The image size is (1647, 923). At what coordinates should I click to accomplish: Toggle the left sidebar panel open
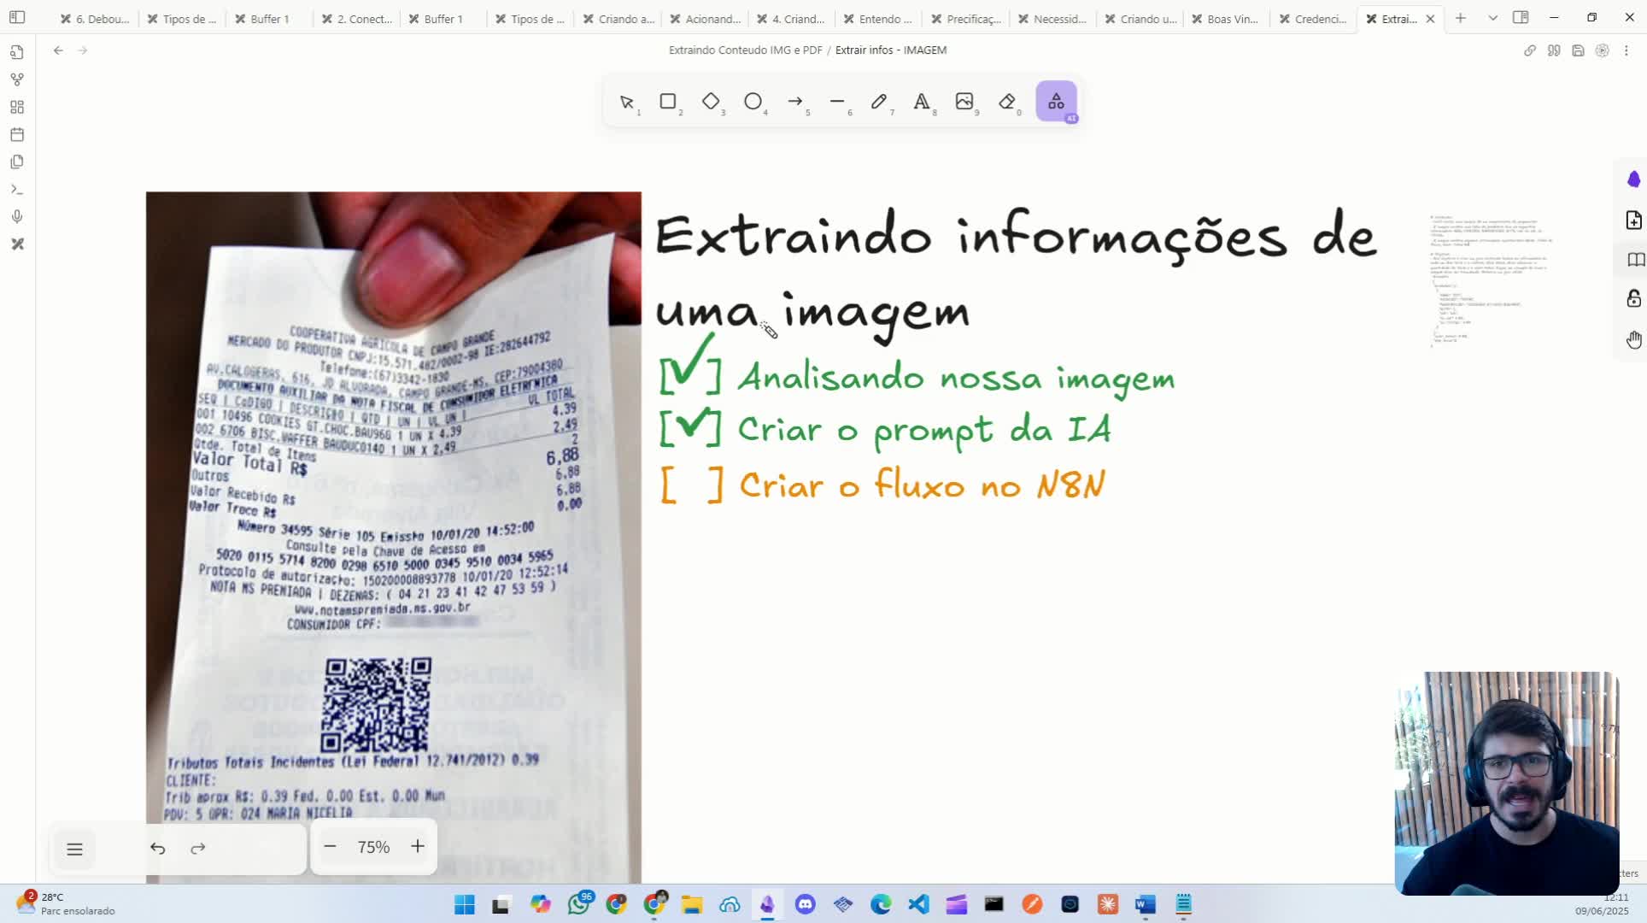tap(16, 17)
